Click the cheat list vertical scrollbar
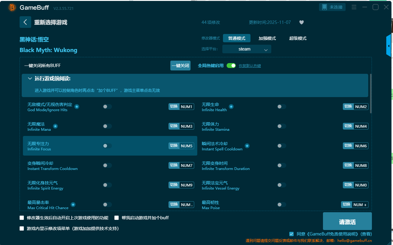This screenshot has height=245, width=393. click(x=371, y=94)
